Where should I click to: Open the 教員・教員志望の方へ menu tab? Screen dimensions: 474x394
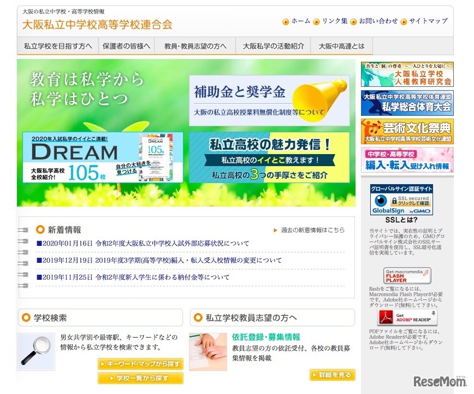pos(195,46)
